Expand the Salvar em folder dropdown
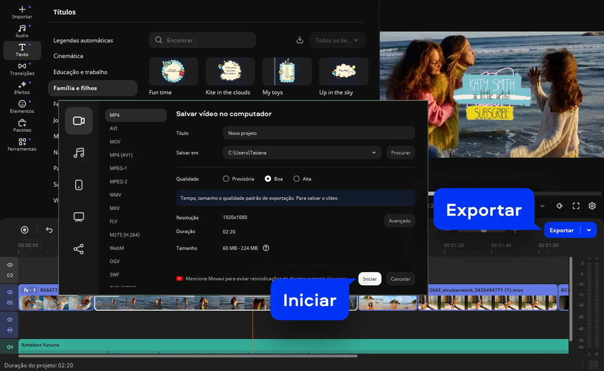Screen dimensions: 604x371 374,153
